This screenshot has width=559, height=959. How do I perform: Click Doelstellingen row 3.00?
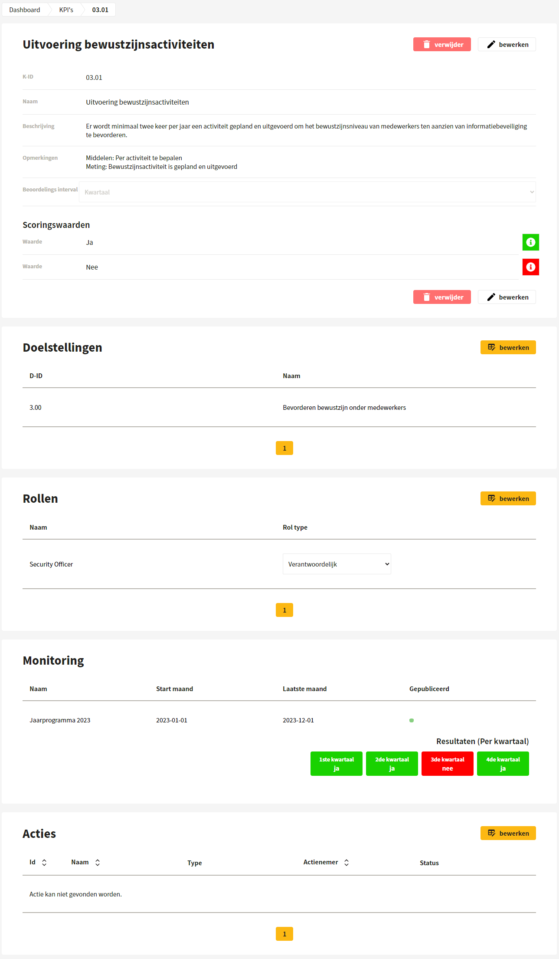click(x=279, y=407)
